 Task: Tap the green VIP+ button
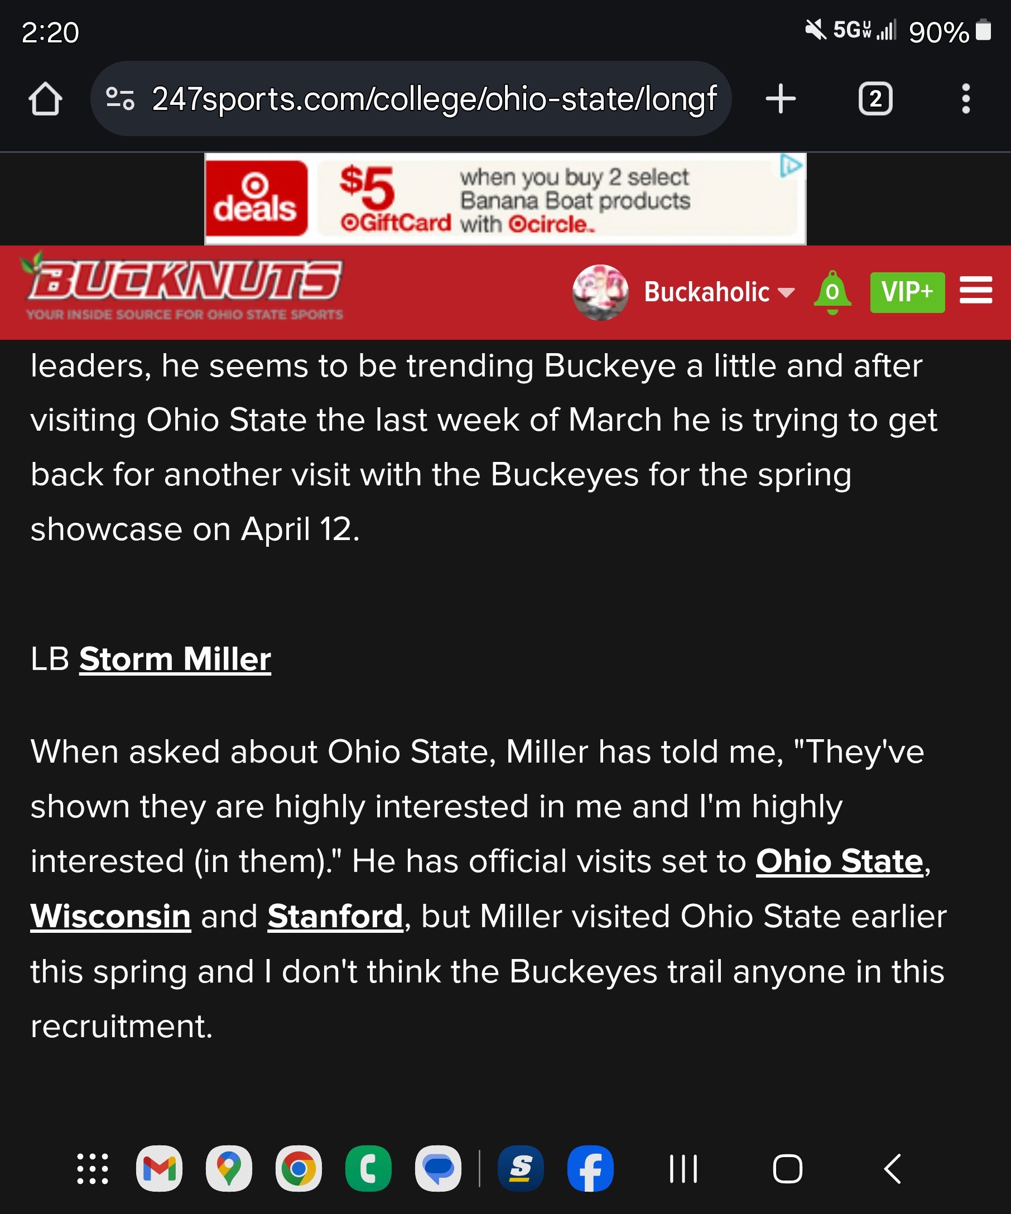(x=907, y=292)
